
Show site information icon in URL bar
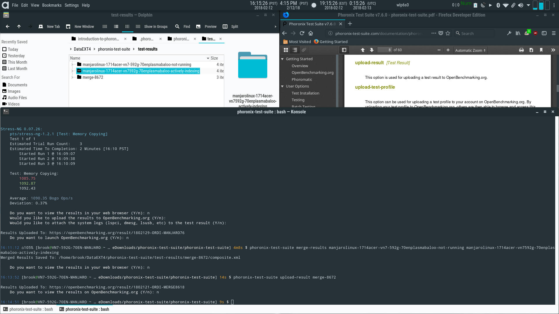click(330, 33)
